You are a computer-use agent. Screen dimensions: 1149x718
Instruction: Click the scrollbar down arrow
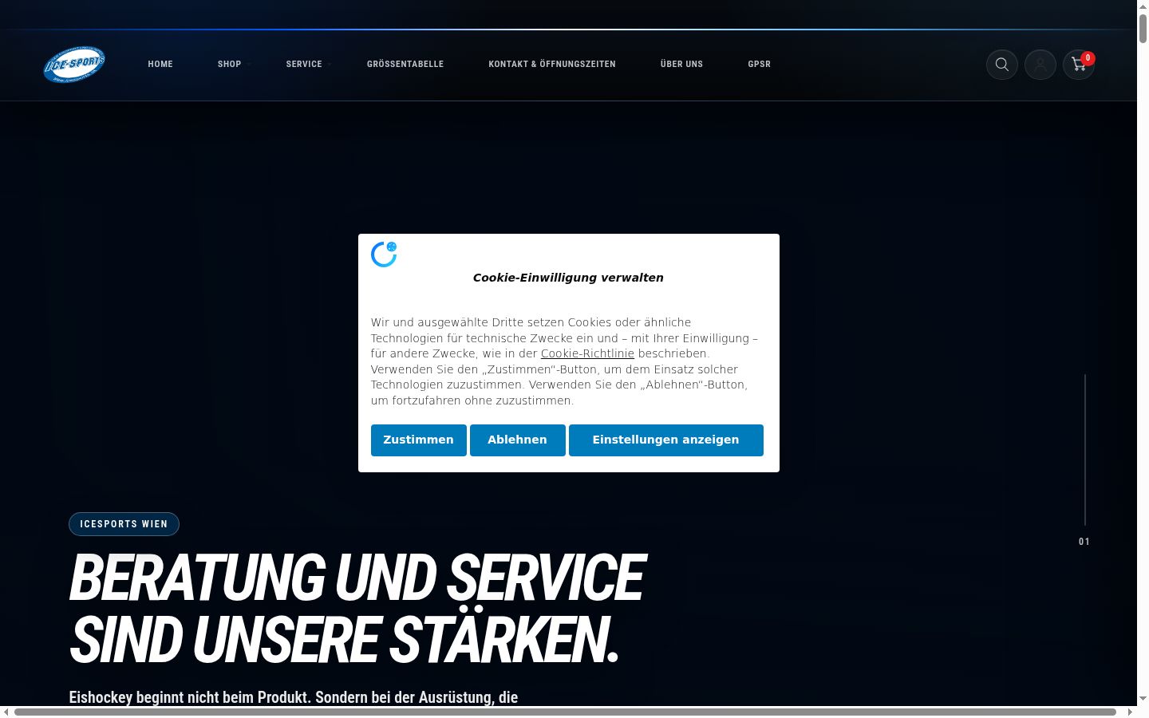tap(1143, 699)
